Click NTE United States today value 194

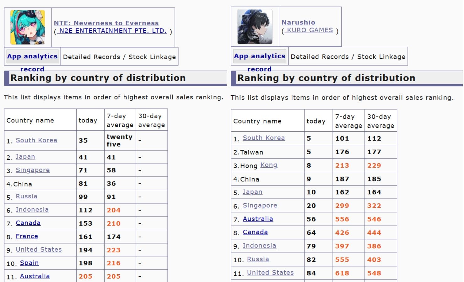click(x=85, y=250)
